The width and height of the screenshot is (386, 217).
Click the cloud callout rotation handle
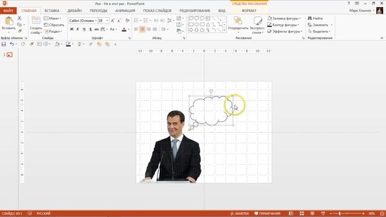tap(211, 91)
